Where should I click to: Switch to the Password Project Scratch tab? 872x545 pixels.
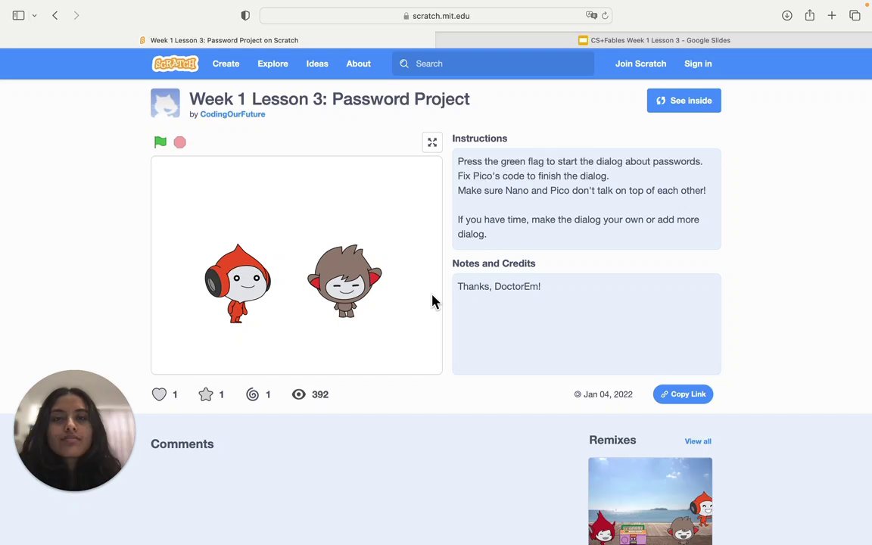point(218,40)
